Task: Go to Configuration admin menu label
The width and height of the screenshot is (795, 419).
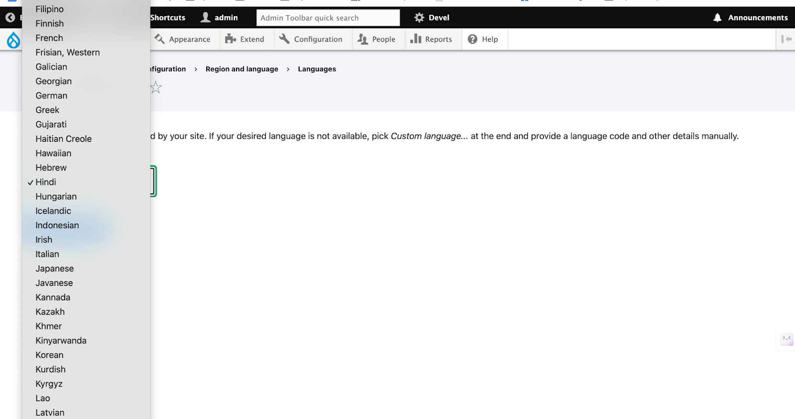Action: point(318,39)
